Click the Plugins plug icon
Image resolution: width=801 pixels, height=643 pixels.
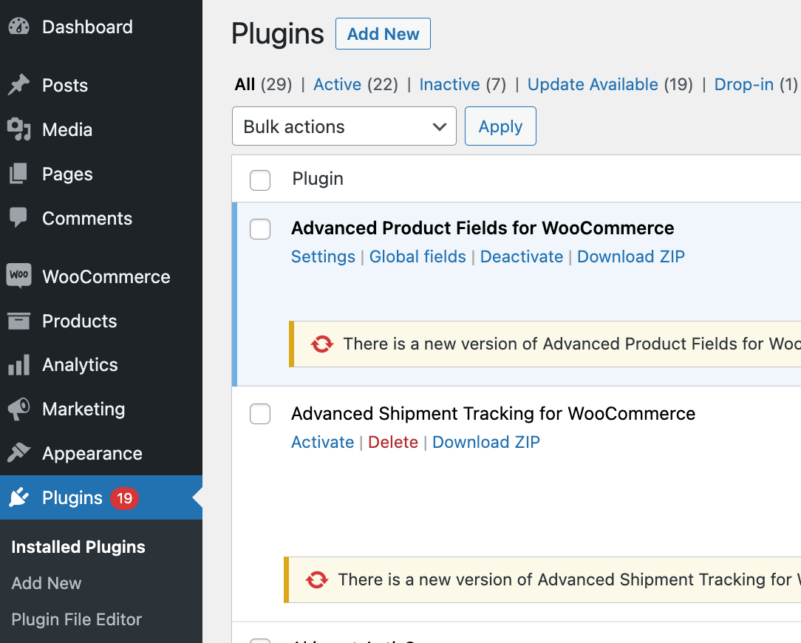click(x=19, y=497)
